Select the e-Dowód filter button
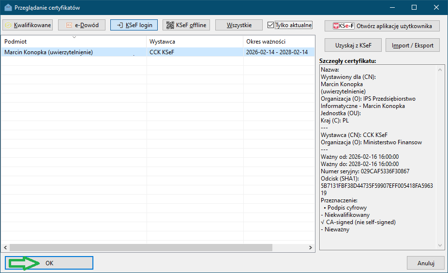448x273 pixels. (82, 25)
